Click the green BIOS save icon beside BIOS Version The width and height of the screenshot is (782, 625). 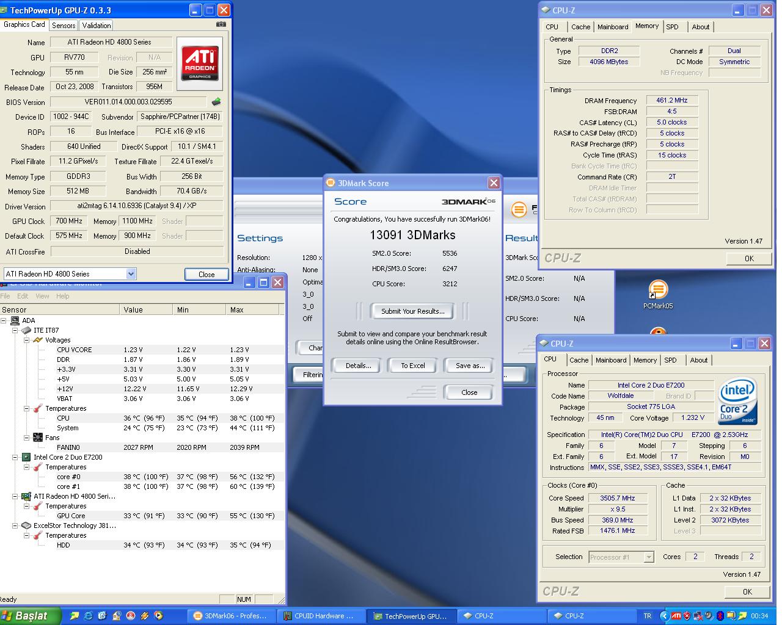pos(217,102)
